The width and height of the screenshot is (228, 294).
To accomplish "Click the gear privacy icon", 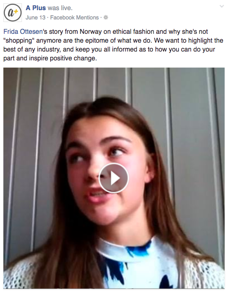I will (106, 17).
